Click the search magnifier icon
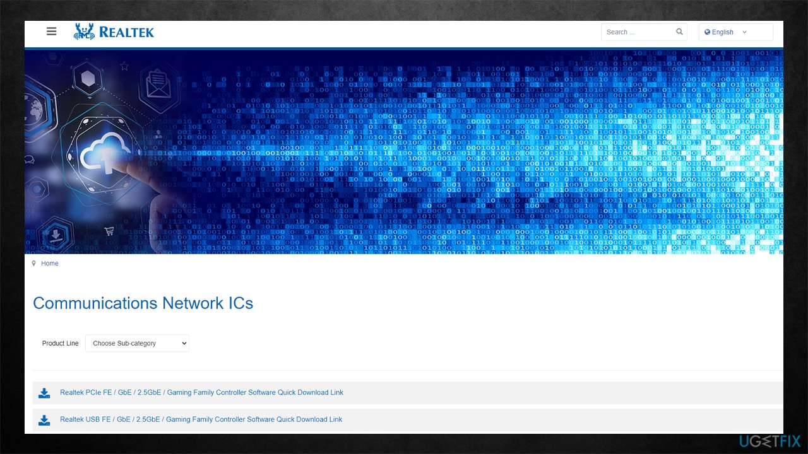The image size is (808, 454). tap(679, 31)
